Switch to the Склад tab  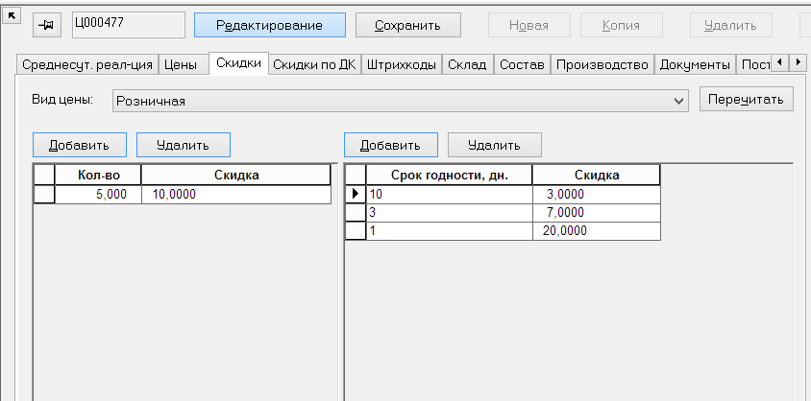(467, 65)
